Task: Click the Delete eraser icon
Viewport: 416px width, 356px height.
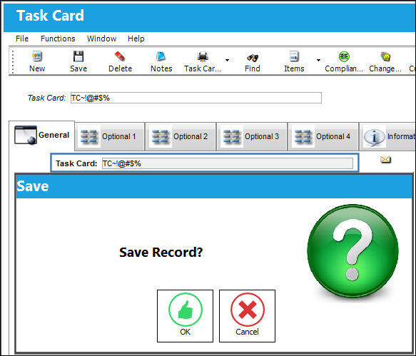Action: click(120, 56)
